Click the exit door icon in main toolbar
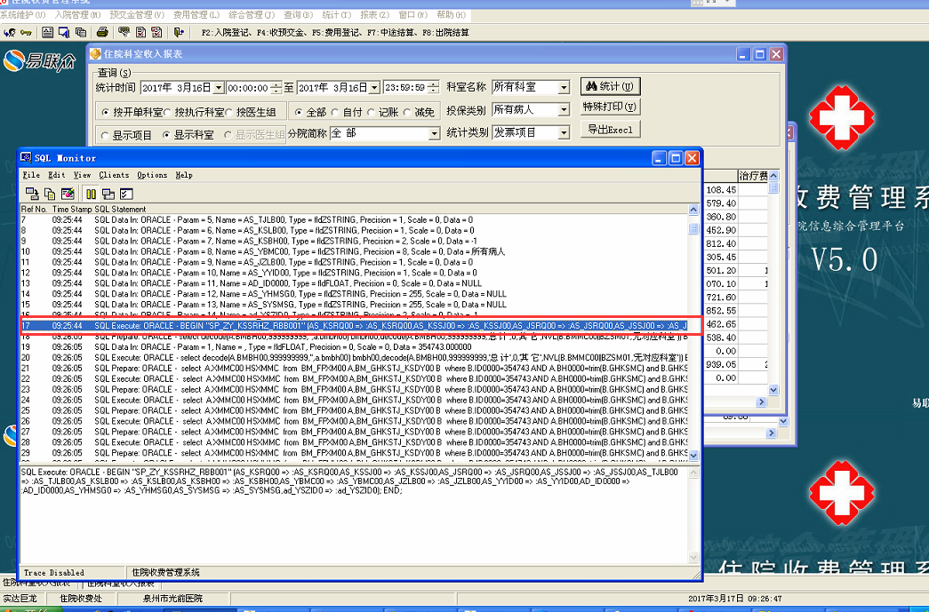The image size is (929, 612). (x=178, y=33)
